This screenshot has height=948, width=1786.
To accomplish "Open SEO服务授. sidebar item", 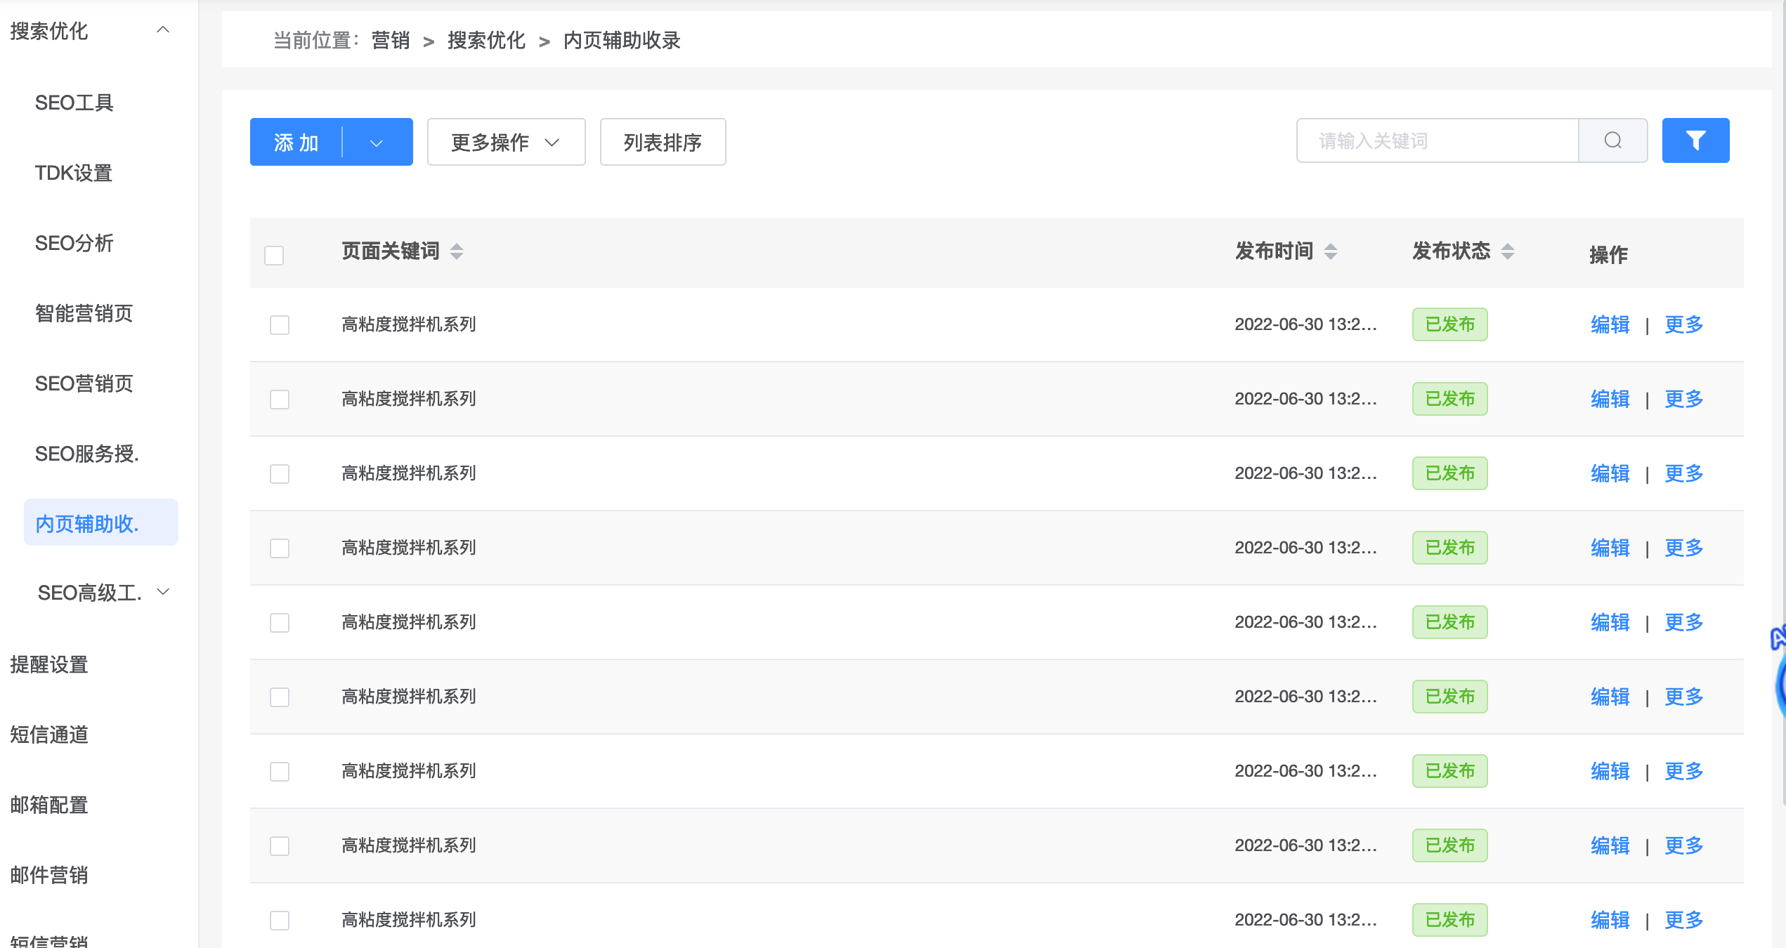I will pyautogui.click(x=87, y=454).
